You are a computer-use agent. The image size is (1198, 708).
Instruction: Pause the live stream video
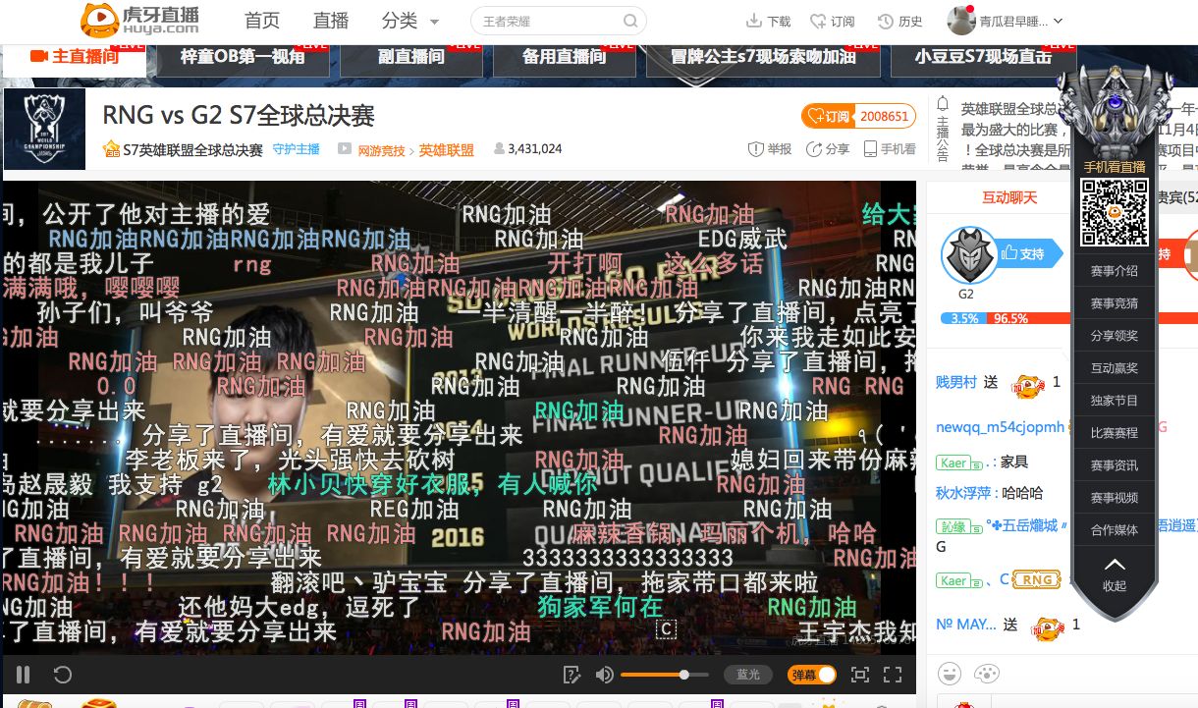pyautogui.click(x=24, y=675)
